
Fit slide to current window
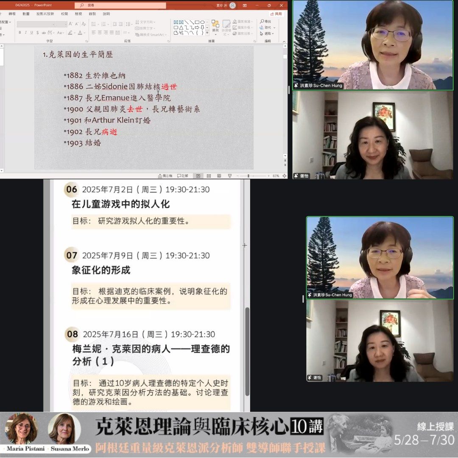pyautogui.click(x=284, y=176)
